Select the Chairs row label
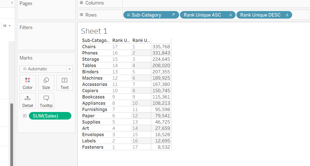 (x=89, y=47)
